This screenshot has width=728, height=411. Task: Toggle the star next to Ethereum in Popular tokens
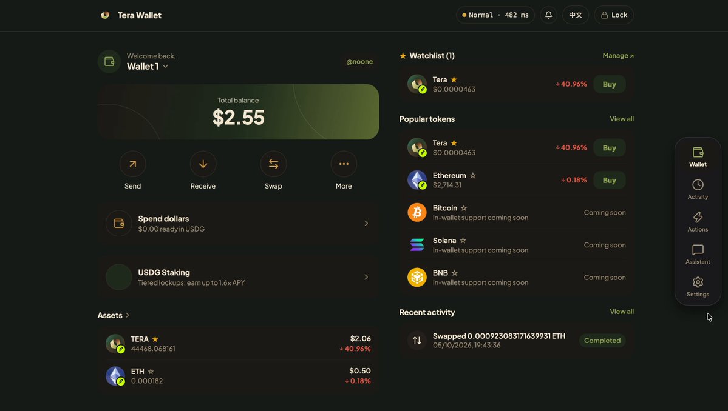[472, 176]
